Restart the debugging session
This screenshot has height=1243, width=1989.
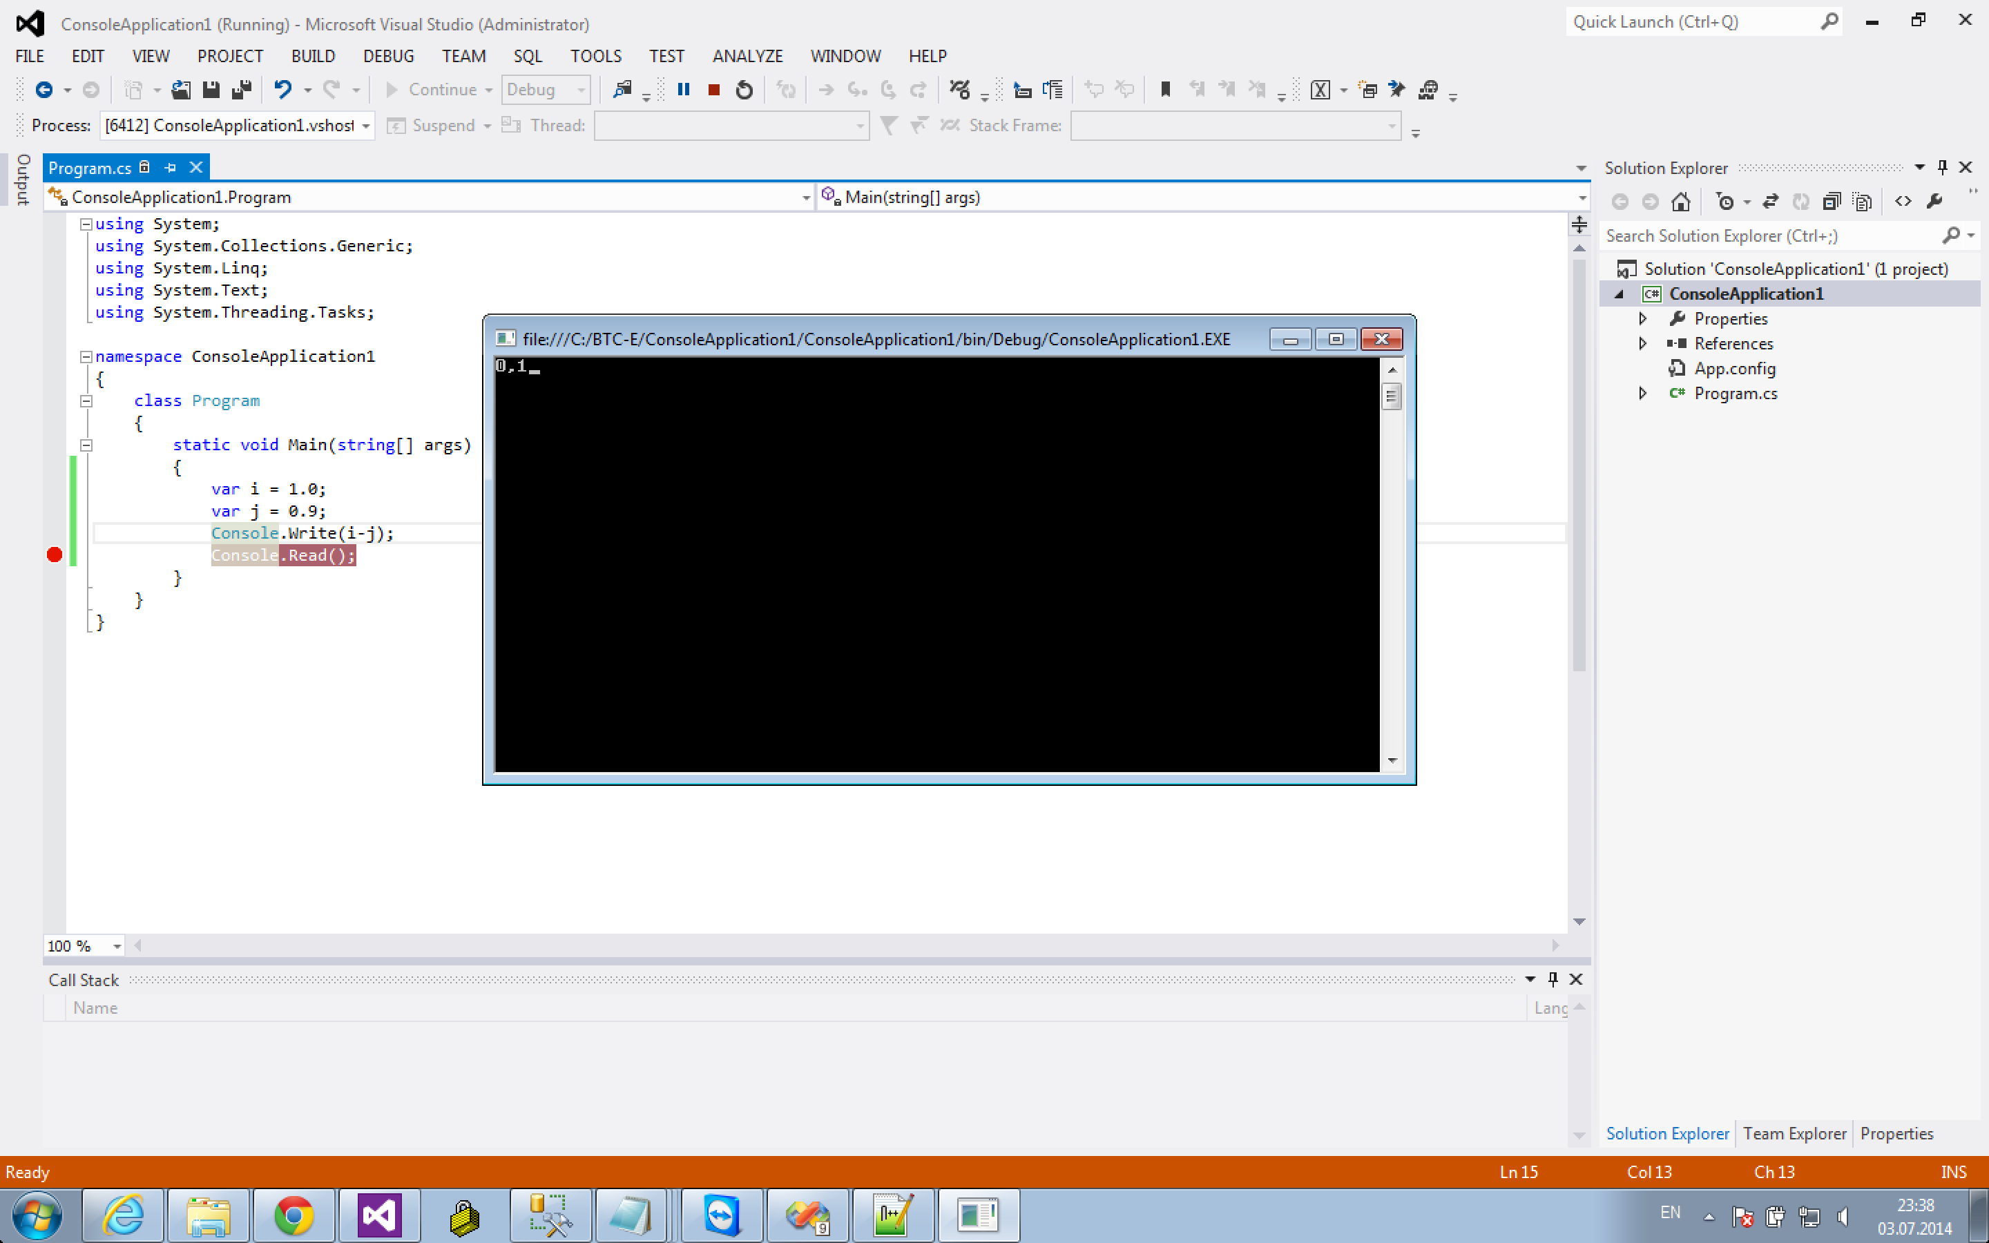point(744,90)
